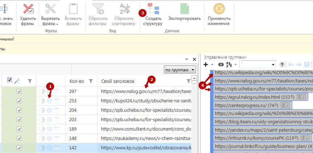The height and width of the screenshot is (153, 313).
Task: Click the right arrow in groups toolbar
Action: tap(298, 65)
